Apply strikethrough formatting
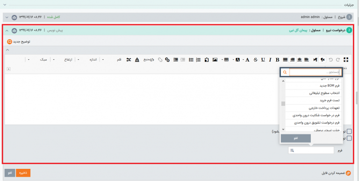359x181 pixels. click(x=256, y=60)
